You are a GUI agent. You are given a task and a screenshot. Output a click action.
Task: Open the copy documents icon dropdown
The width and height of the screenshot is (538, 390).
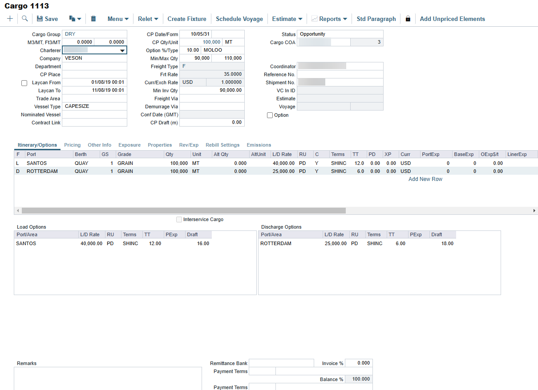click(75, 19)
